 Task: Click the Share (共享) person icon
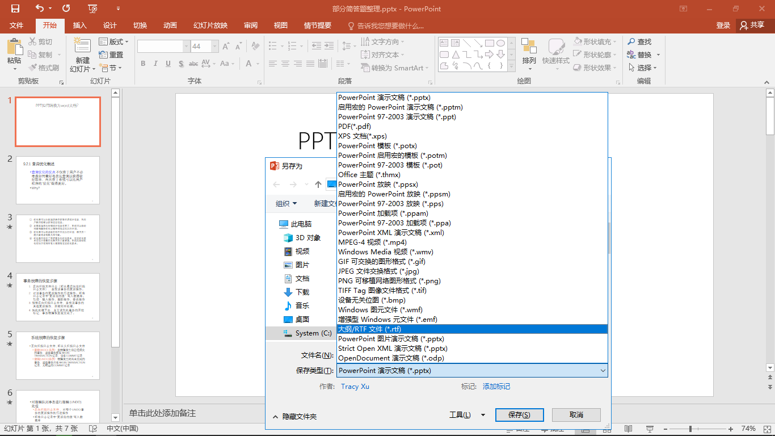pos(743,26)
